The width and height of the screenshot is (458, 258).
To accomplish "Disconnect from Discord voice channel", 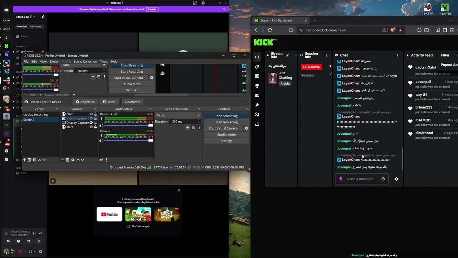I will [41, 233].
